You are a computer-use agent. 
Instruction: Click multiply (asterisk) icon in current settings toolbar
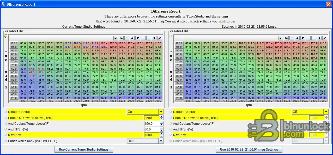tap(154, 38)
